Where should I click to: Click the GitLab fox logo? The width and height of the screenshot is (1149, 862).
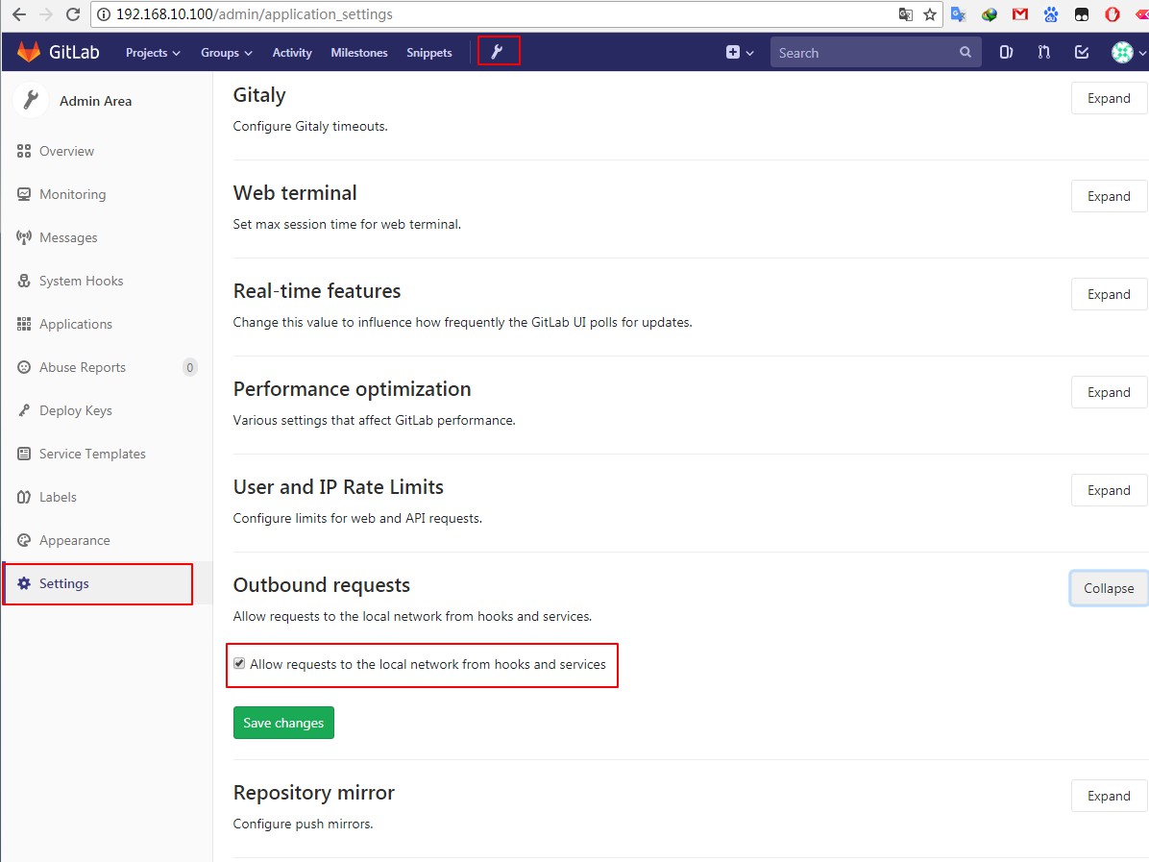pyautogui.click(x=29, y=52)
